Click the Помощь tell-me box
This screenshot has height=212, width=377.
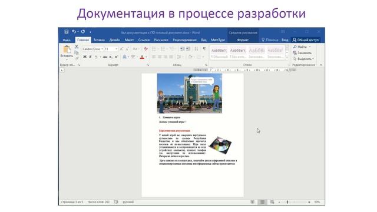270,40
